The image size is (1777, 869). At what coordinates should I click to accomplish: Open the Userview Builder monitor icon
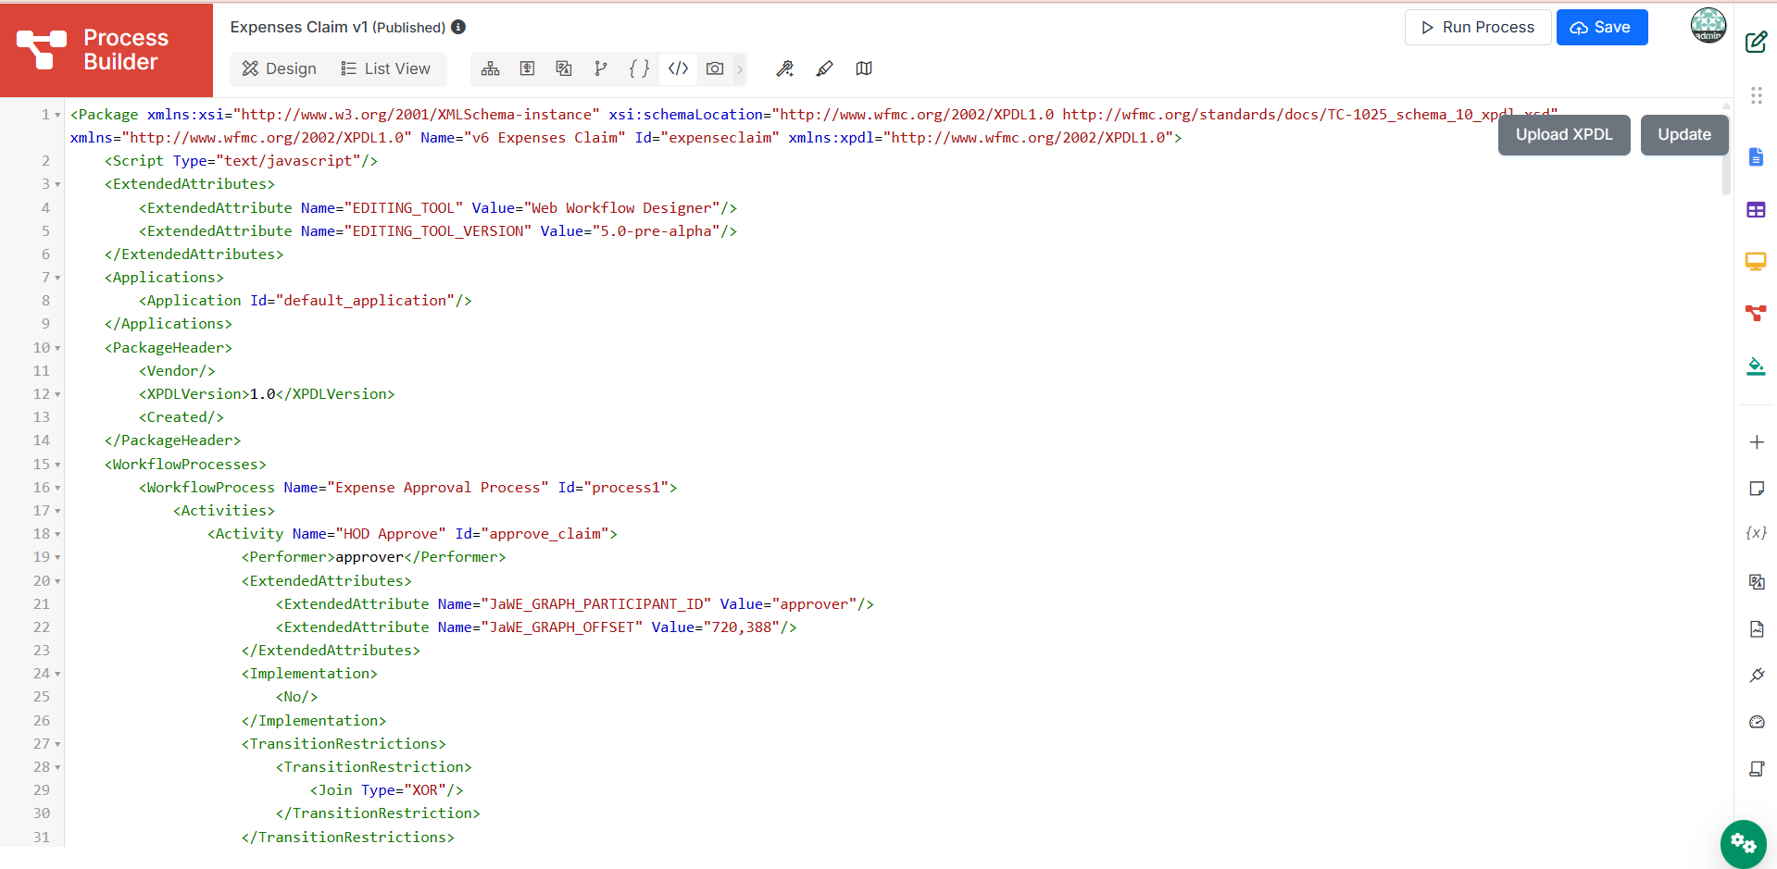click(x=1756, y=262)
